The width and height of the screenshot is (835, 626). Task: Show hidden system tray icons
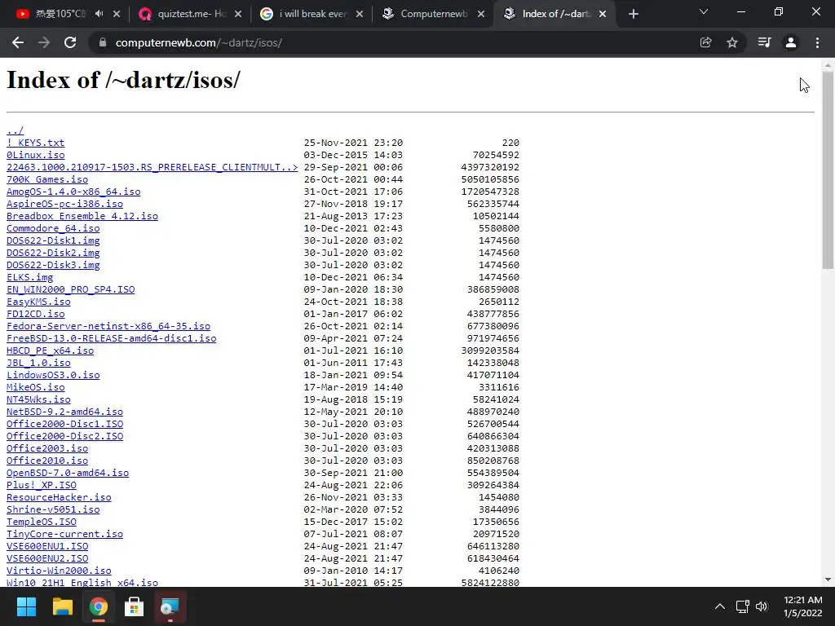coord(719,606)
